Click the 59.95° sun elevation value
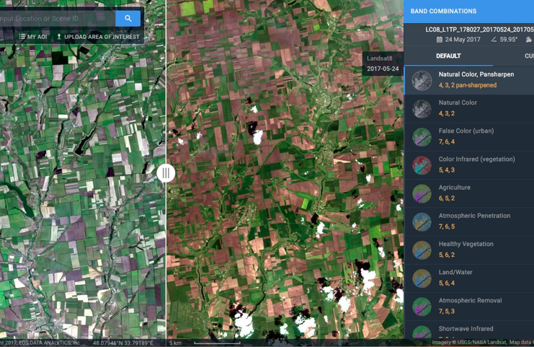 (509, 40)
